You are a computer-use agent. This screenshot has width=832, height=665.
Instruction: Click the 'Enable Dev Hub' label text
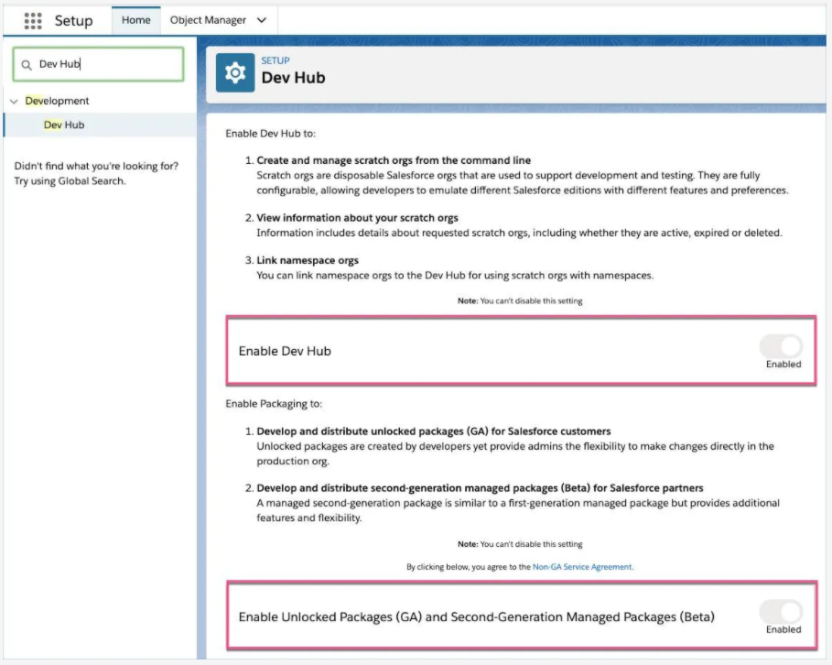point(285,351)
